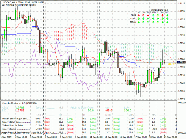
Task: Click the KUMO signal arrow under M1
Action: click(x=139, y=19)
